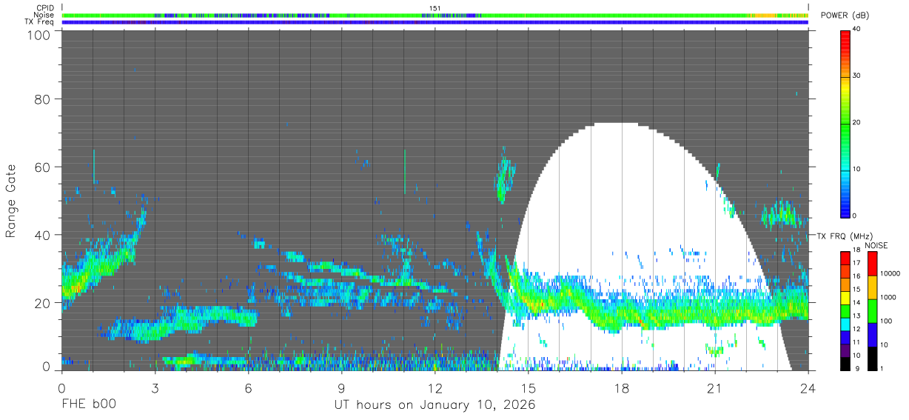Click the green middle of the power colorbar
Screen dimensions: 909x420
pos(845,126)
